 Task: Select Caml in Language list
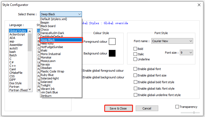[x=18, y=69]
